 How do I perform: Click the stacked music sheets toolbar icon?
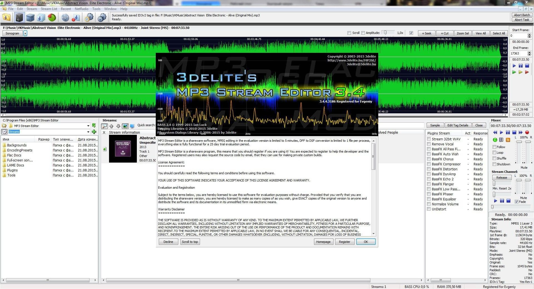tap(41, 18)
